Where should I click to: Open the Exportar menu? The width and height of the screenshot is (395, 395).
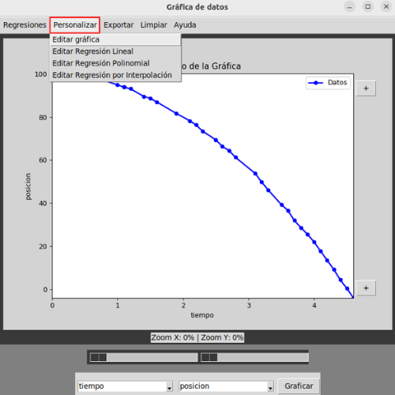coord(118,25)
